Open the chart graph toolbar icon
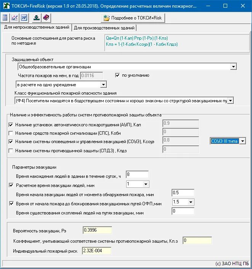This screenshot has width=252, height=269. 14,18
